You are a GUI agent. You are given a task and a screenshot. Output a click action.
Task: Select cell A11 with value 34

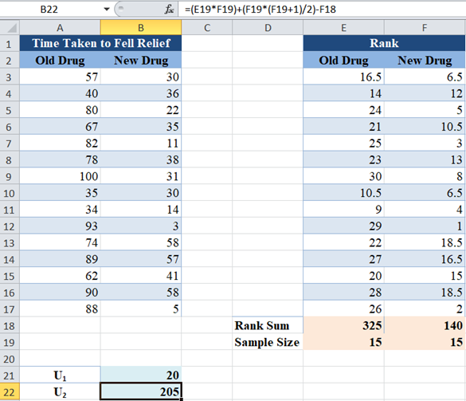pyautogui.click(x=60, y=210)
